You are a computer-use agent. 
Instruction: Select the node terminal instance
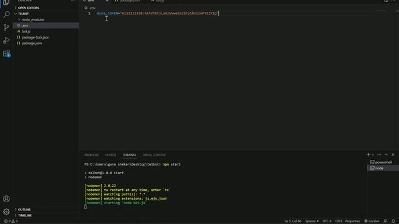383,168
